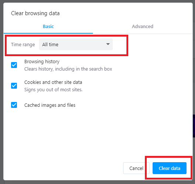The image size is (195, 184).
Task: Uncheck the Browsing history checkbox
Action: (14, 65)
